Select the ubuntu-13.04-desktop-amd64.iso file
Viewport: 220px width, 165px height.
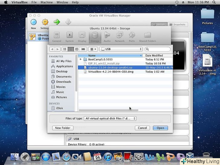click(x=110, y=68)
